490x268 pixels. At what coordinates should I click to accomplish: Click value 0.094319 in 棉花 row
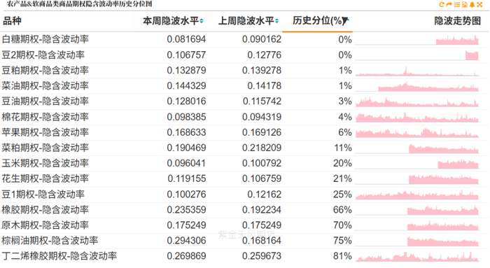262,117
